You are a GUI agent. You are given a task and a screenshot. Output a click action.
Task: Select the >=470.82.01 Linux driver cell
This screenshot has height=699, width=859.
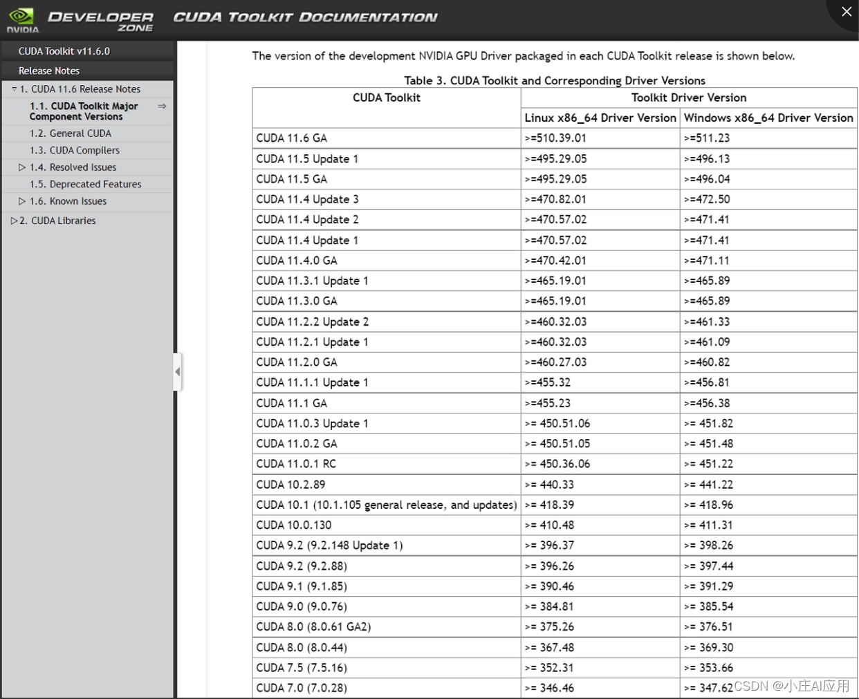(x=600, y=199)
